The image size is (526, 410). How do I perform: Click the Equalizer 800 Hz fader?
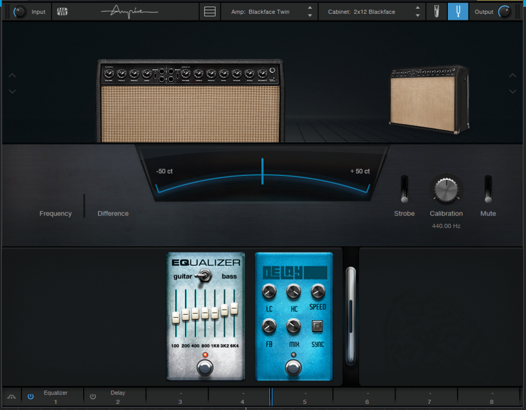tap(205, 313)
